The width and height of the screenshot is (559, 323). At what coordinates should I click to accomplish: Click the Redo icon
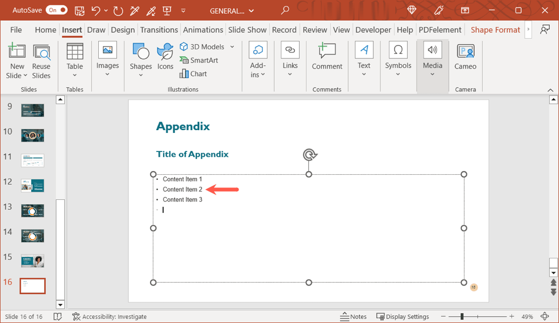118,11
